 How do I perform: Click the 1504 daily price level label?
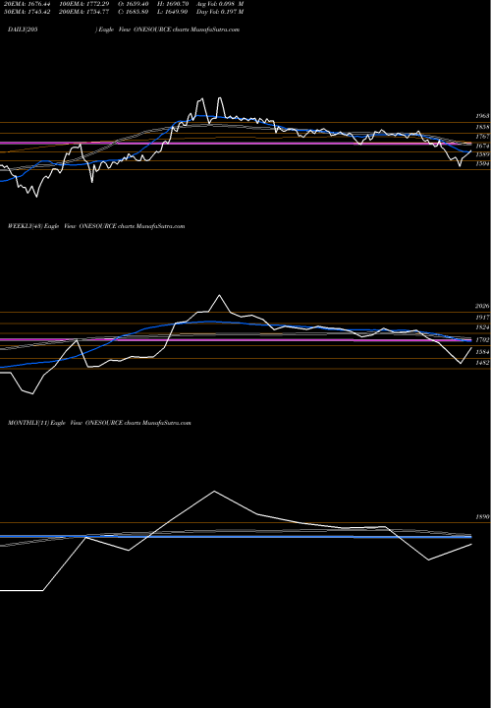[482, 164]
